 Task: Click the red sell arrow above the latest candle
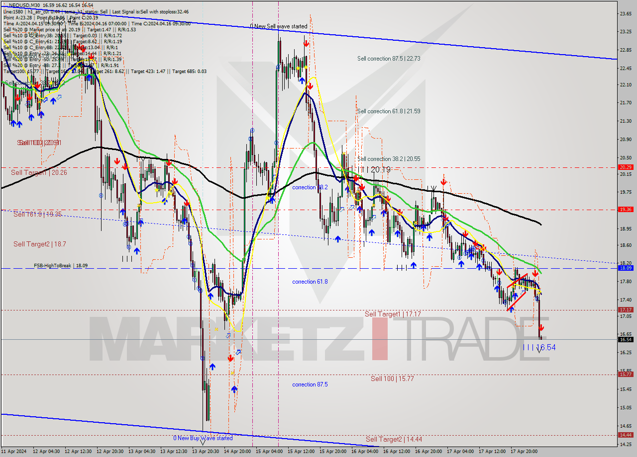coord(542,328)
